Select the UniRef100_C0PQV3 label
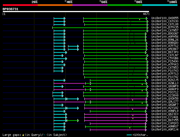The height and width of the screenshot is (137, 180). point(165,123)
